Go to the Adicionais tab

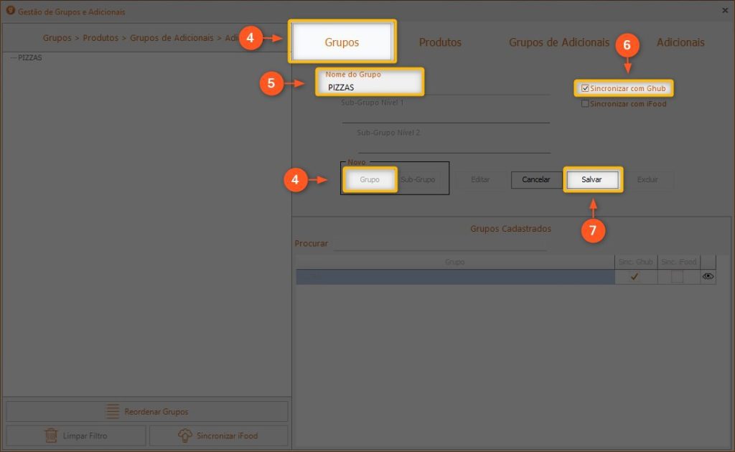point(680,42)
